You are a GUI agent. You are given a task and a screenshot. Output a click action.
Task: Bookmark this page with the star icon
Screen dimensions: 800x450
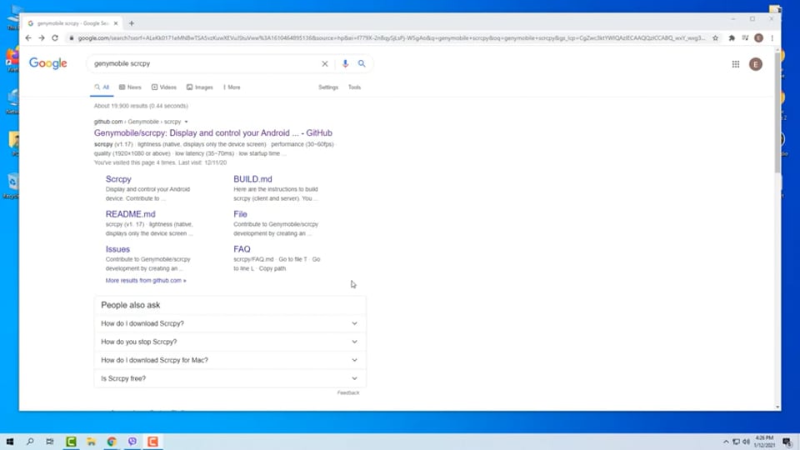coord(715,38)
